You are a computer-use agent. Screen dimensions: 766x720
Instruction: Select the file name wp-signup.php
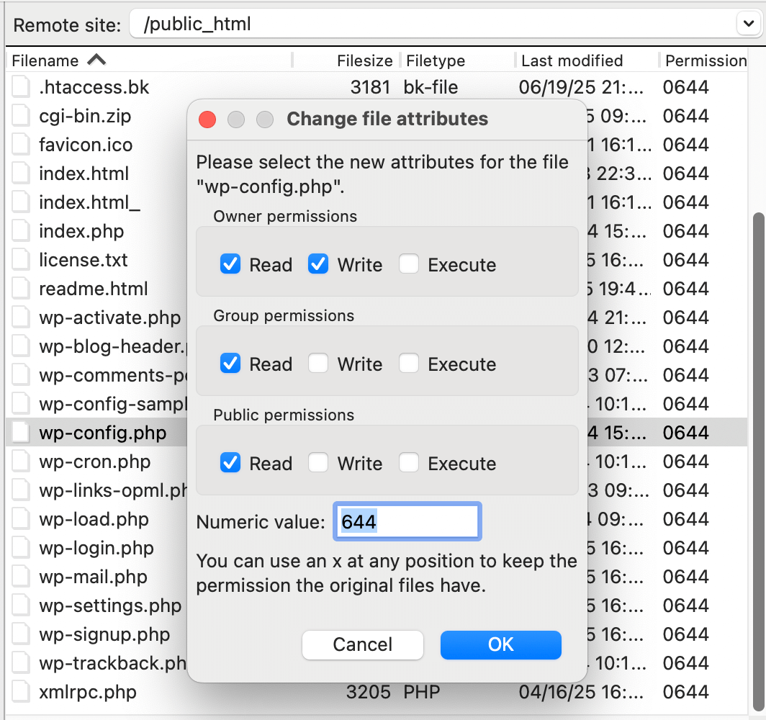(x=104, y=634)
